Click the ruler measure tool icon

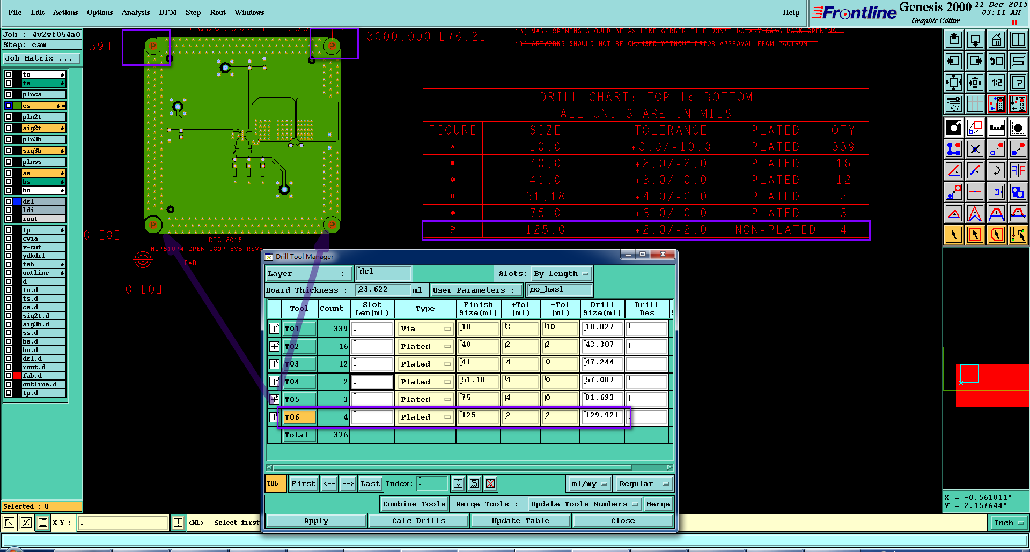coord(996,128)
